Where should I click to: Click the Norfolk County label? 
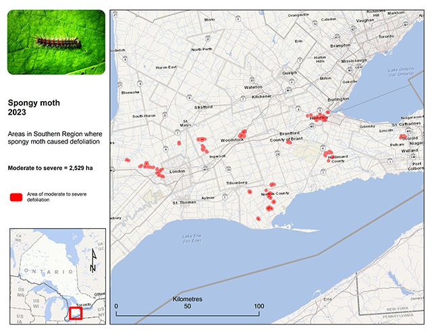(275, 194)
